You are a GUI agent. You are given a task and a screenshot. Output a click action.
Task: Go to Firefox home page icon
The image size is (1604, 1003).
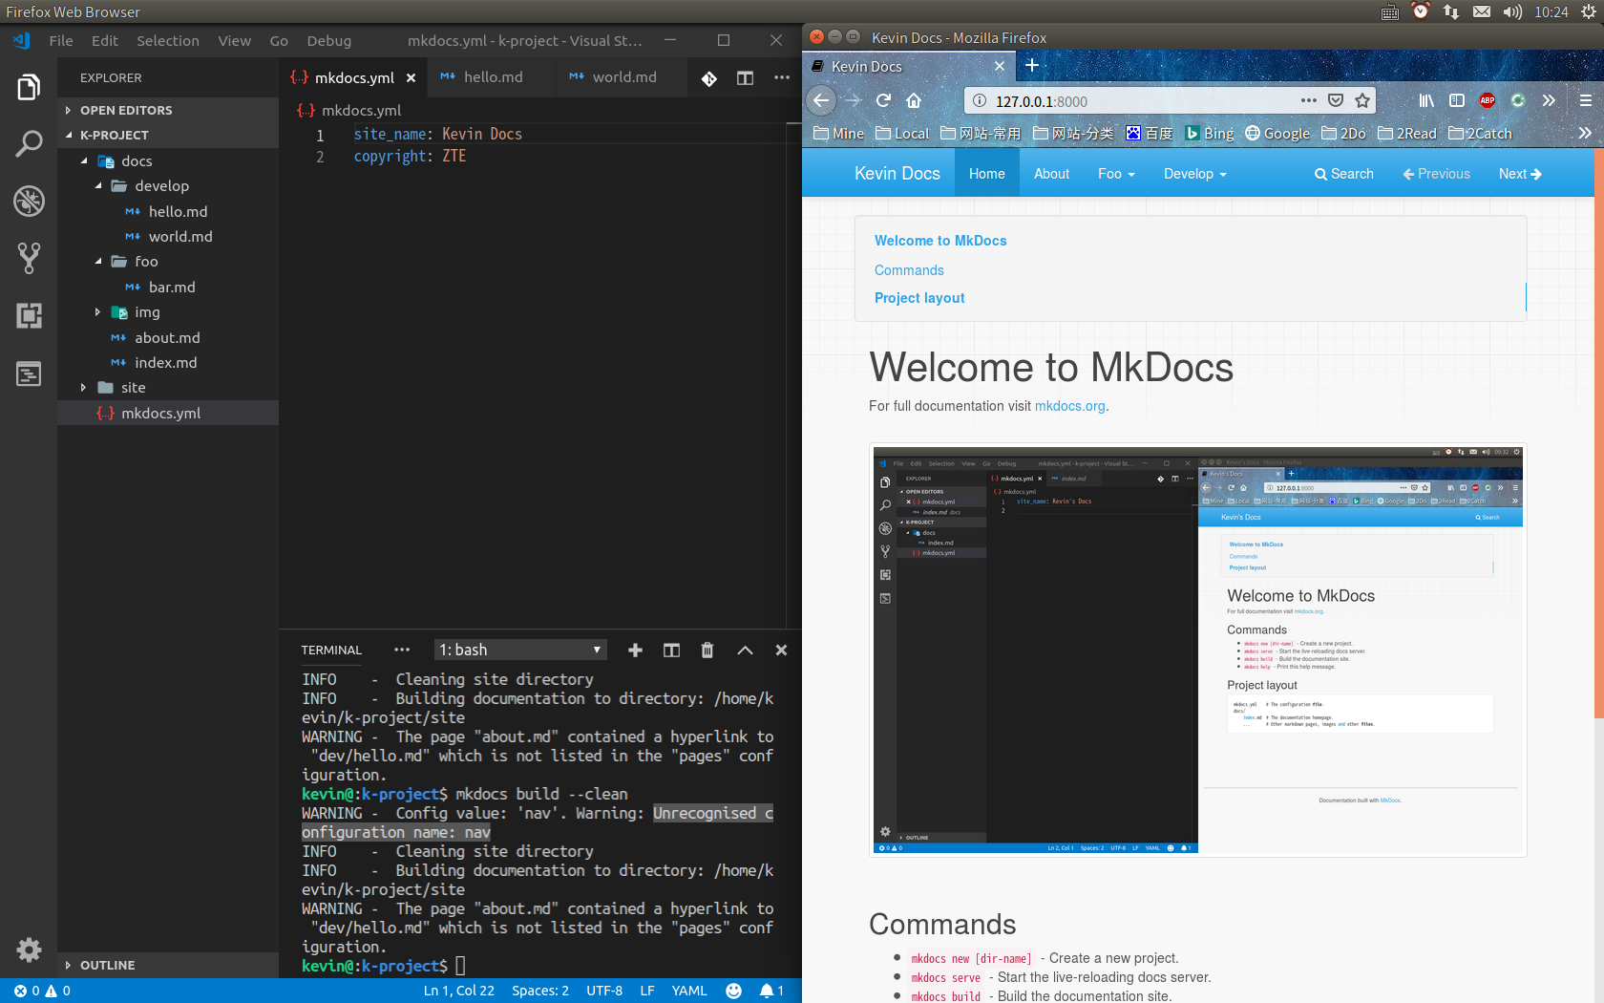(x=914, y=100)
